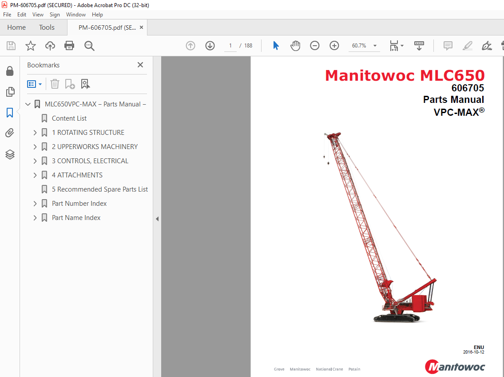The image size is (504, 377).
Task: Toggle the Bookmarks panel icon
Action: (x=10, y=112)
